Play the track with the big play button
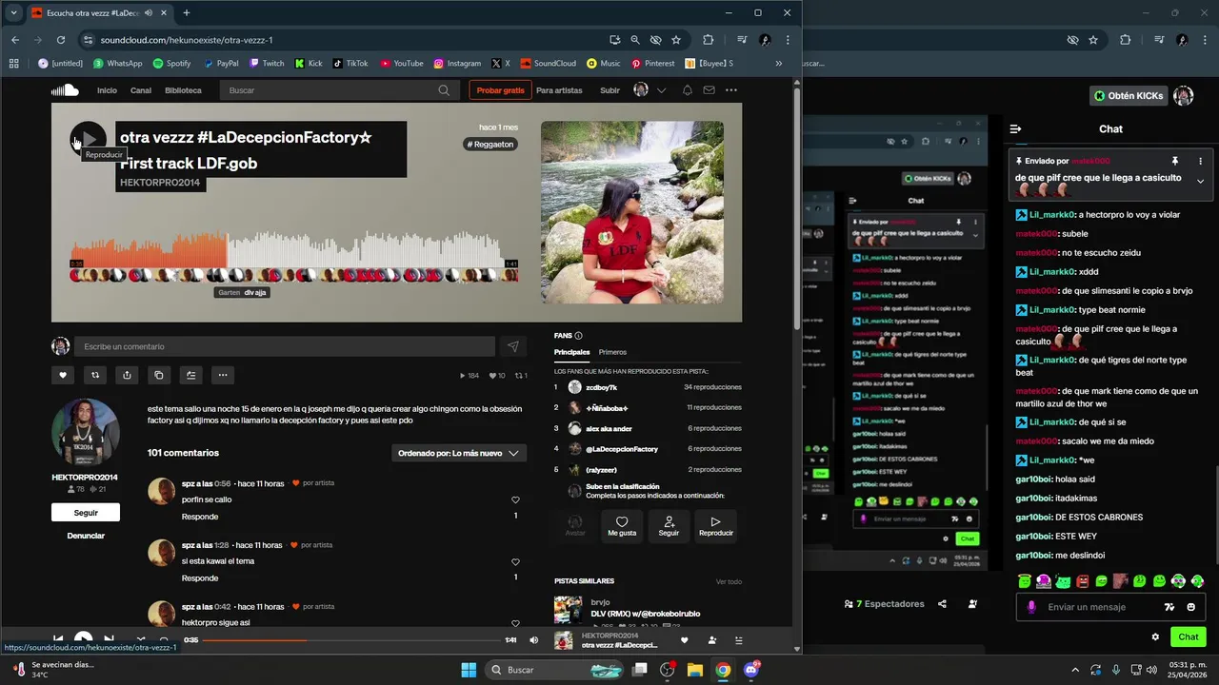1219x685 pixels. [88, 140]
